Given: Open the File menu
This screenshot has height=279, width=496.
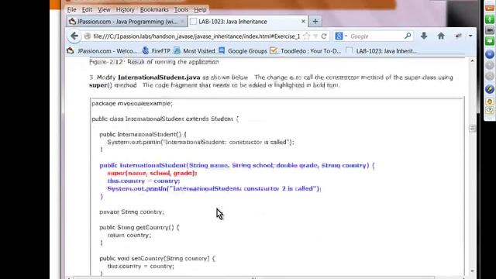Looking at the screenshot, I should [71, 9].
